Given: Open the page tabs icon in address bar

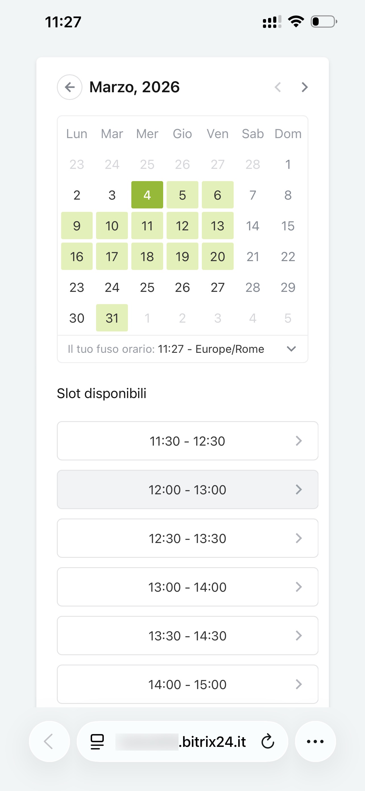Looking at the screenshot, I should pyautogui.click(x=97, y=741).
